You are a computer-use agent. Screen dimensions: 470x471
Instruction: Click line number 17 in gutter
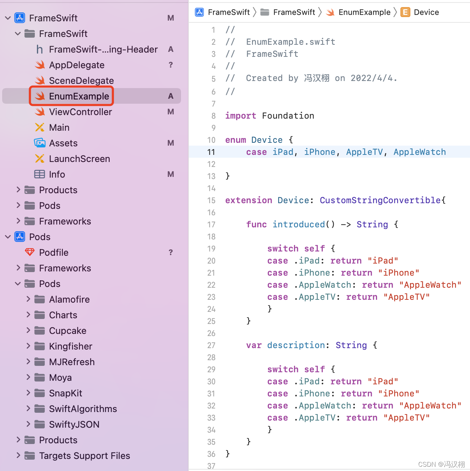click(x=211, y=224)
